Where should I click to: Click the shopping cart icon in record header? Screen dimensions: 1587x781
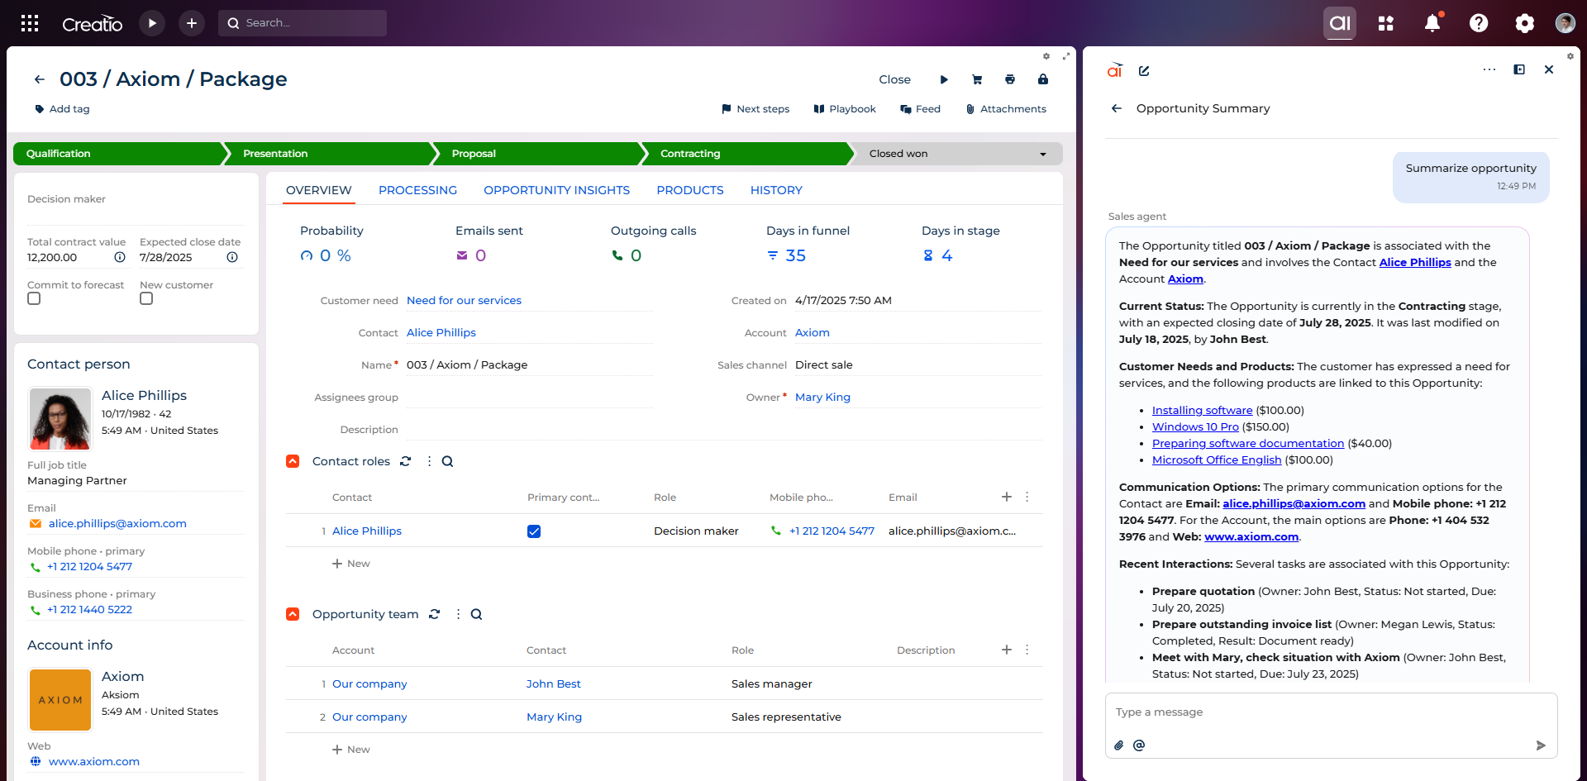point(977,79)
